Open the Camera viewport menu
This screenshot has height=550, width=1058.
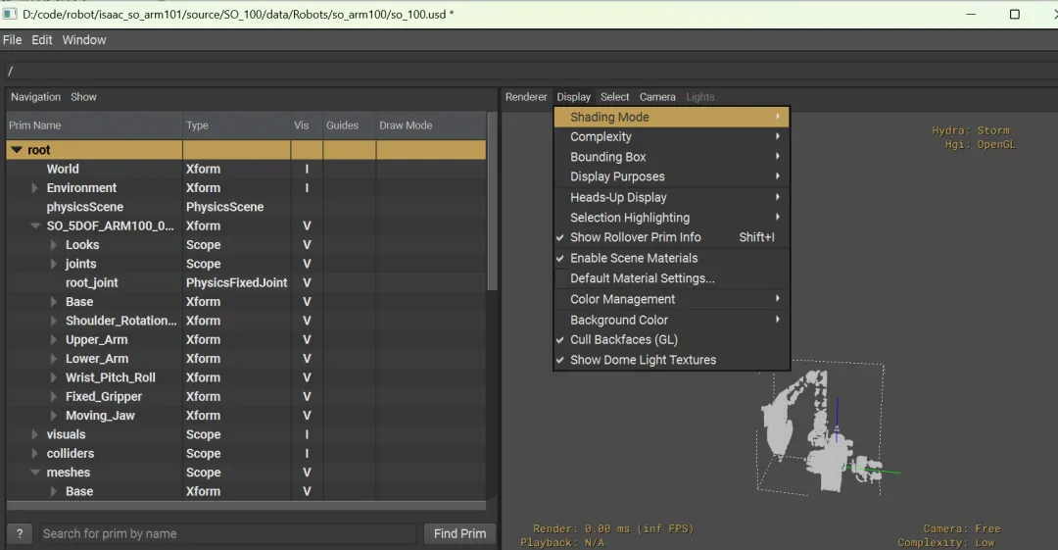[657, 97]
